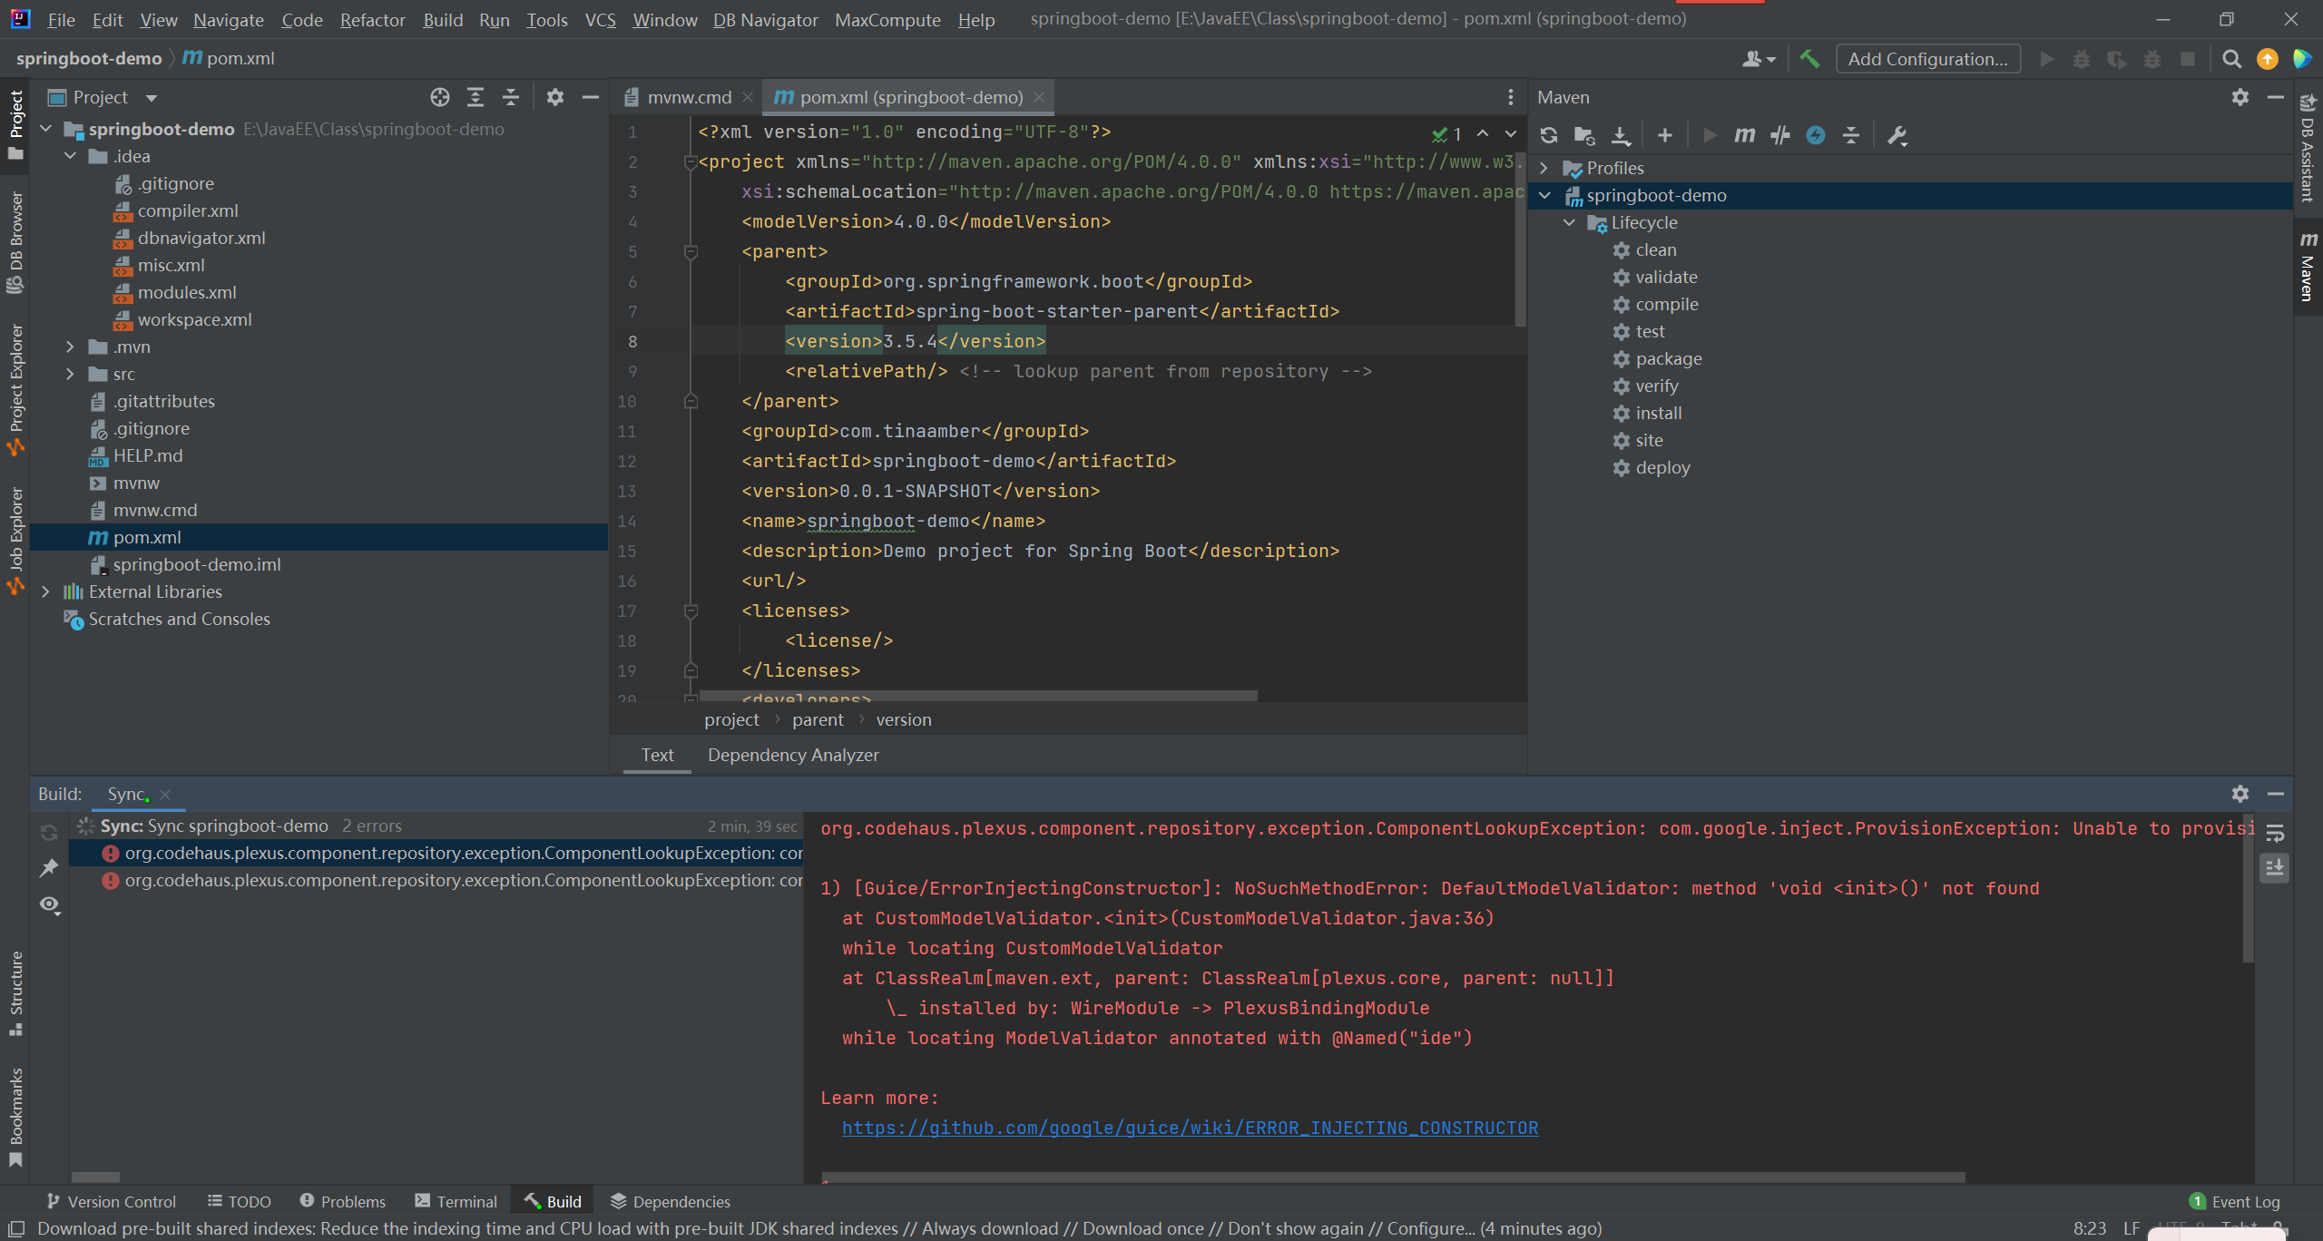The image size is (2323, 1241).
Task: Close pom.xml editor tab
Action: coord(1039,97)
